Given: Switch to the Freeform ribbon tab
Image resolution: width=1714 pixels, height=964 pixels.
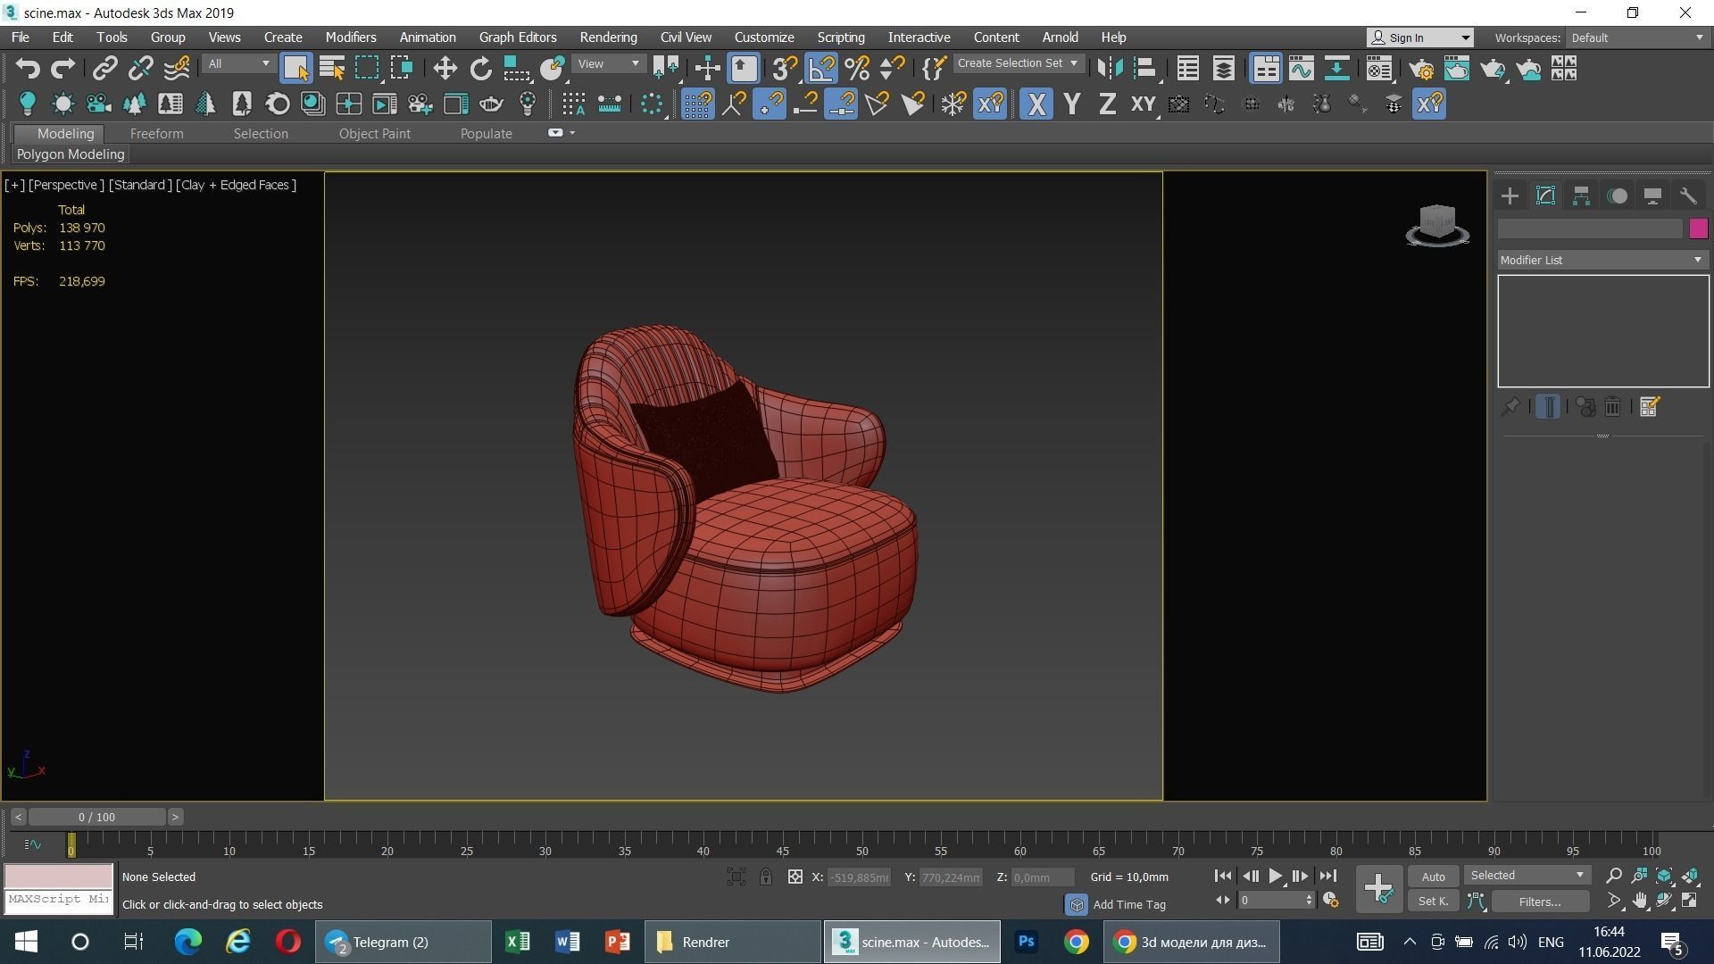Looking at the screenshot, I should pyautogui.click(x=156, y=134).
